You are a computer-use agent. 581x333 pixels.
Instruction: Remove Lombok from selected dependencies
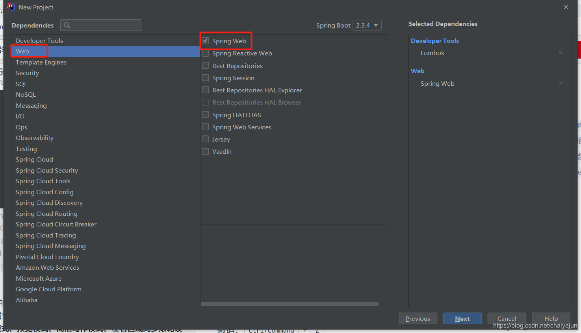(561, 53)
